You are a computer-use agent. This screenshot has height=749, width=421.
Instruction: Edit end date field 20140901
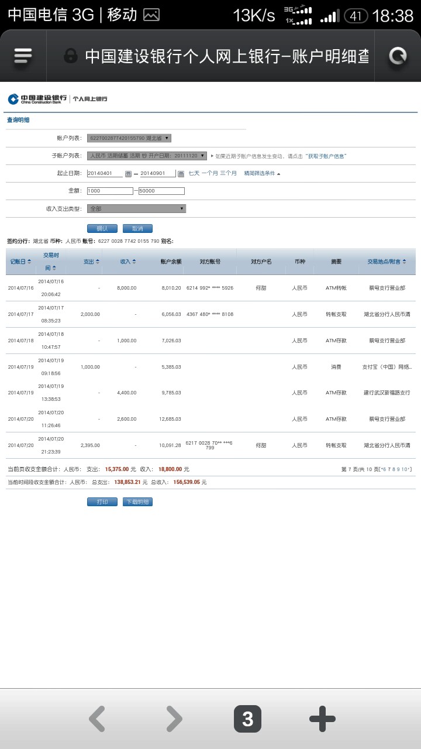(x=157, y=174)
